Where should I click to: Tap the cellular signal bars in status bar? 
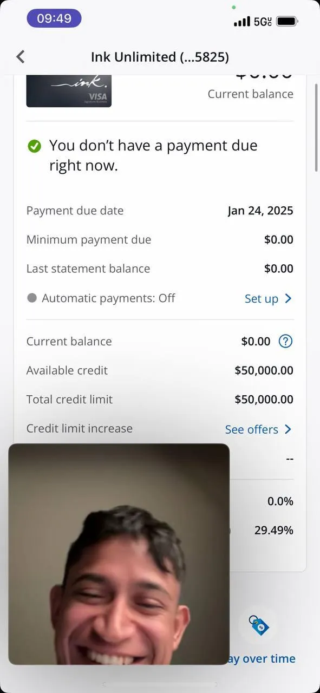tap(241, 22)
